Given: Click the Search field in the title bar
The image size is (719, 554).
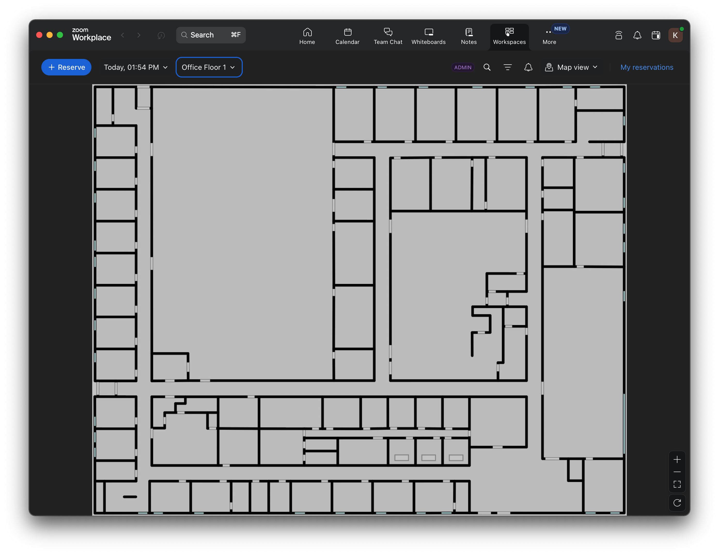Looking at the screenshot, I should [211, 35].
